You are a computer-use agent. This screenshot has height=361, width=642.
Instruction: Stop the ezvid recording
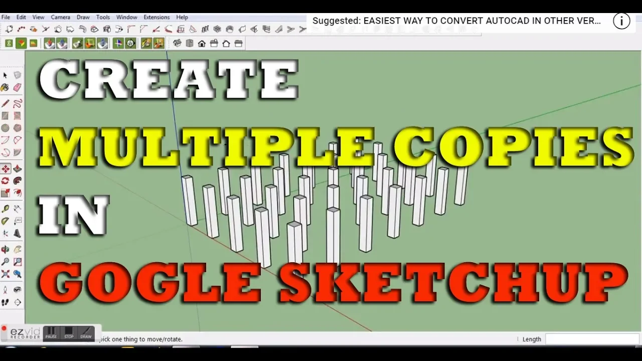(69, 333)
